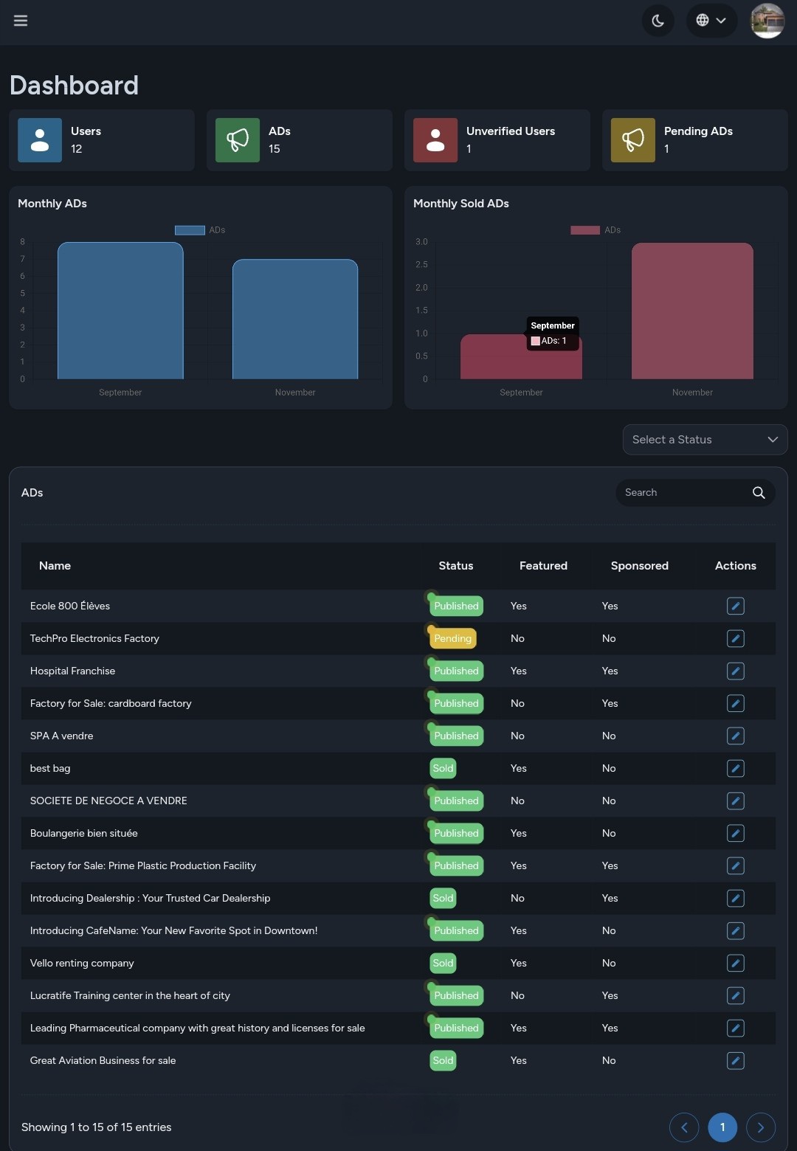Click the ADs megaphone card icon
797x1151 pixels.
point(238,140)
